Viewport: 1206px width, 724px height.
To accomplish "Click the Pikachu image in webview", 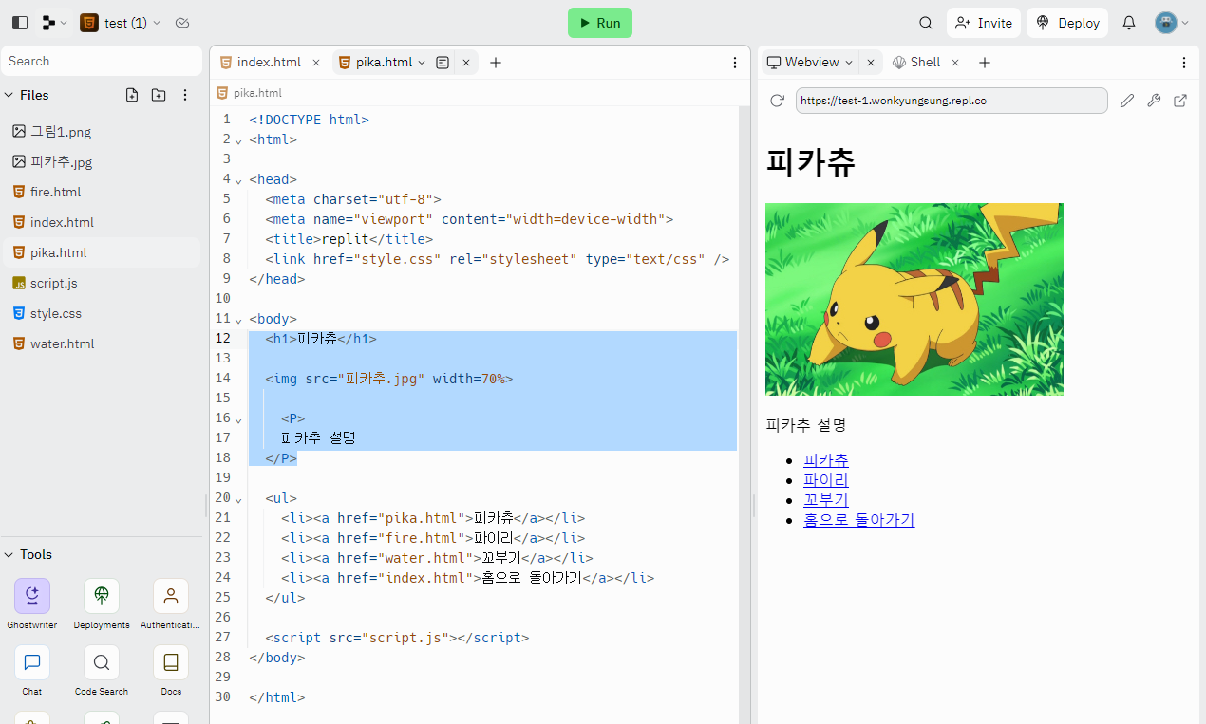I will (914, 299).
